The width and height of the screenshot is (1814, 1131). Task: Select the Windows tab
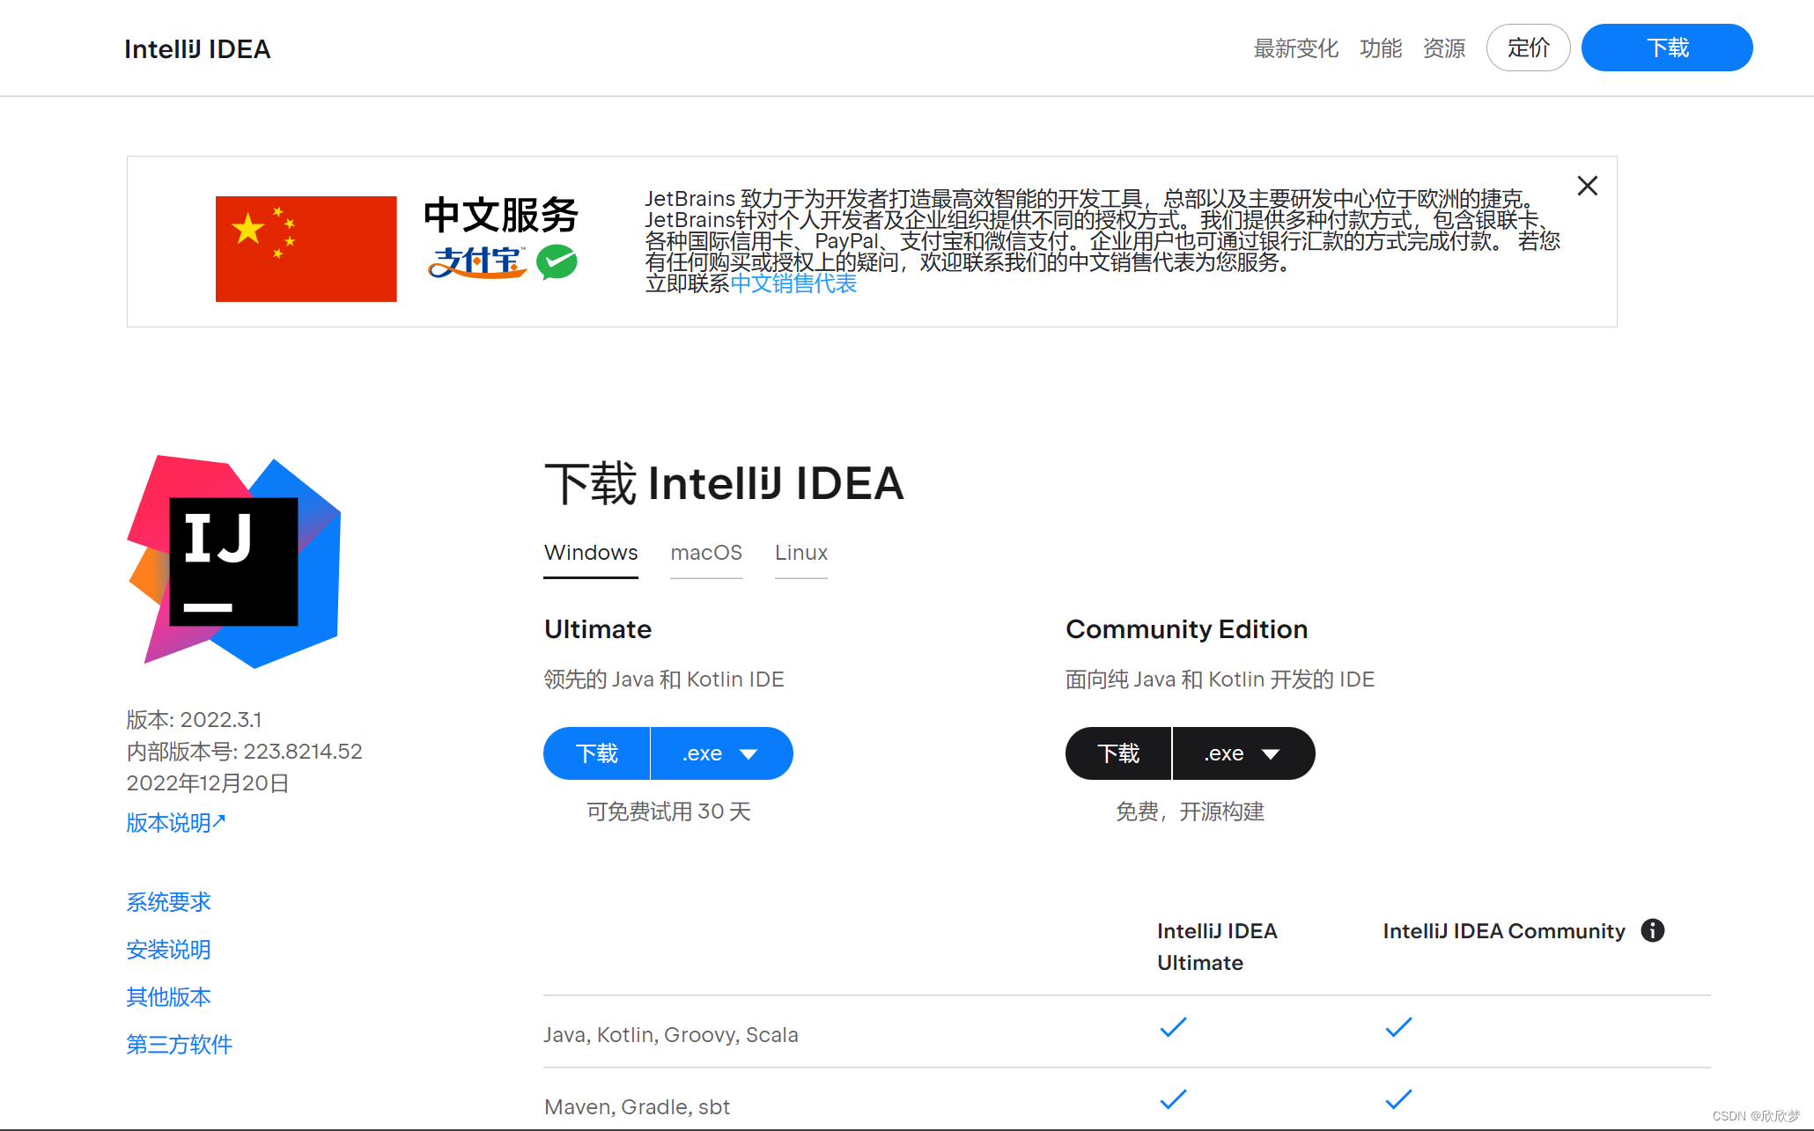[591, 553]
